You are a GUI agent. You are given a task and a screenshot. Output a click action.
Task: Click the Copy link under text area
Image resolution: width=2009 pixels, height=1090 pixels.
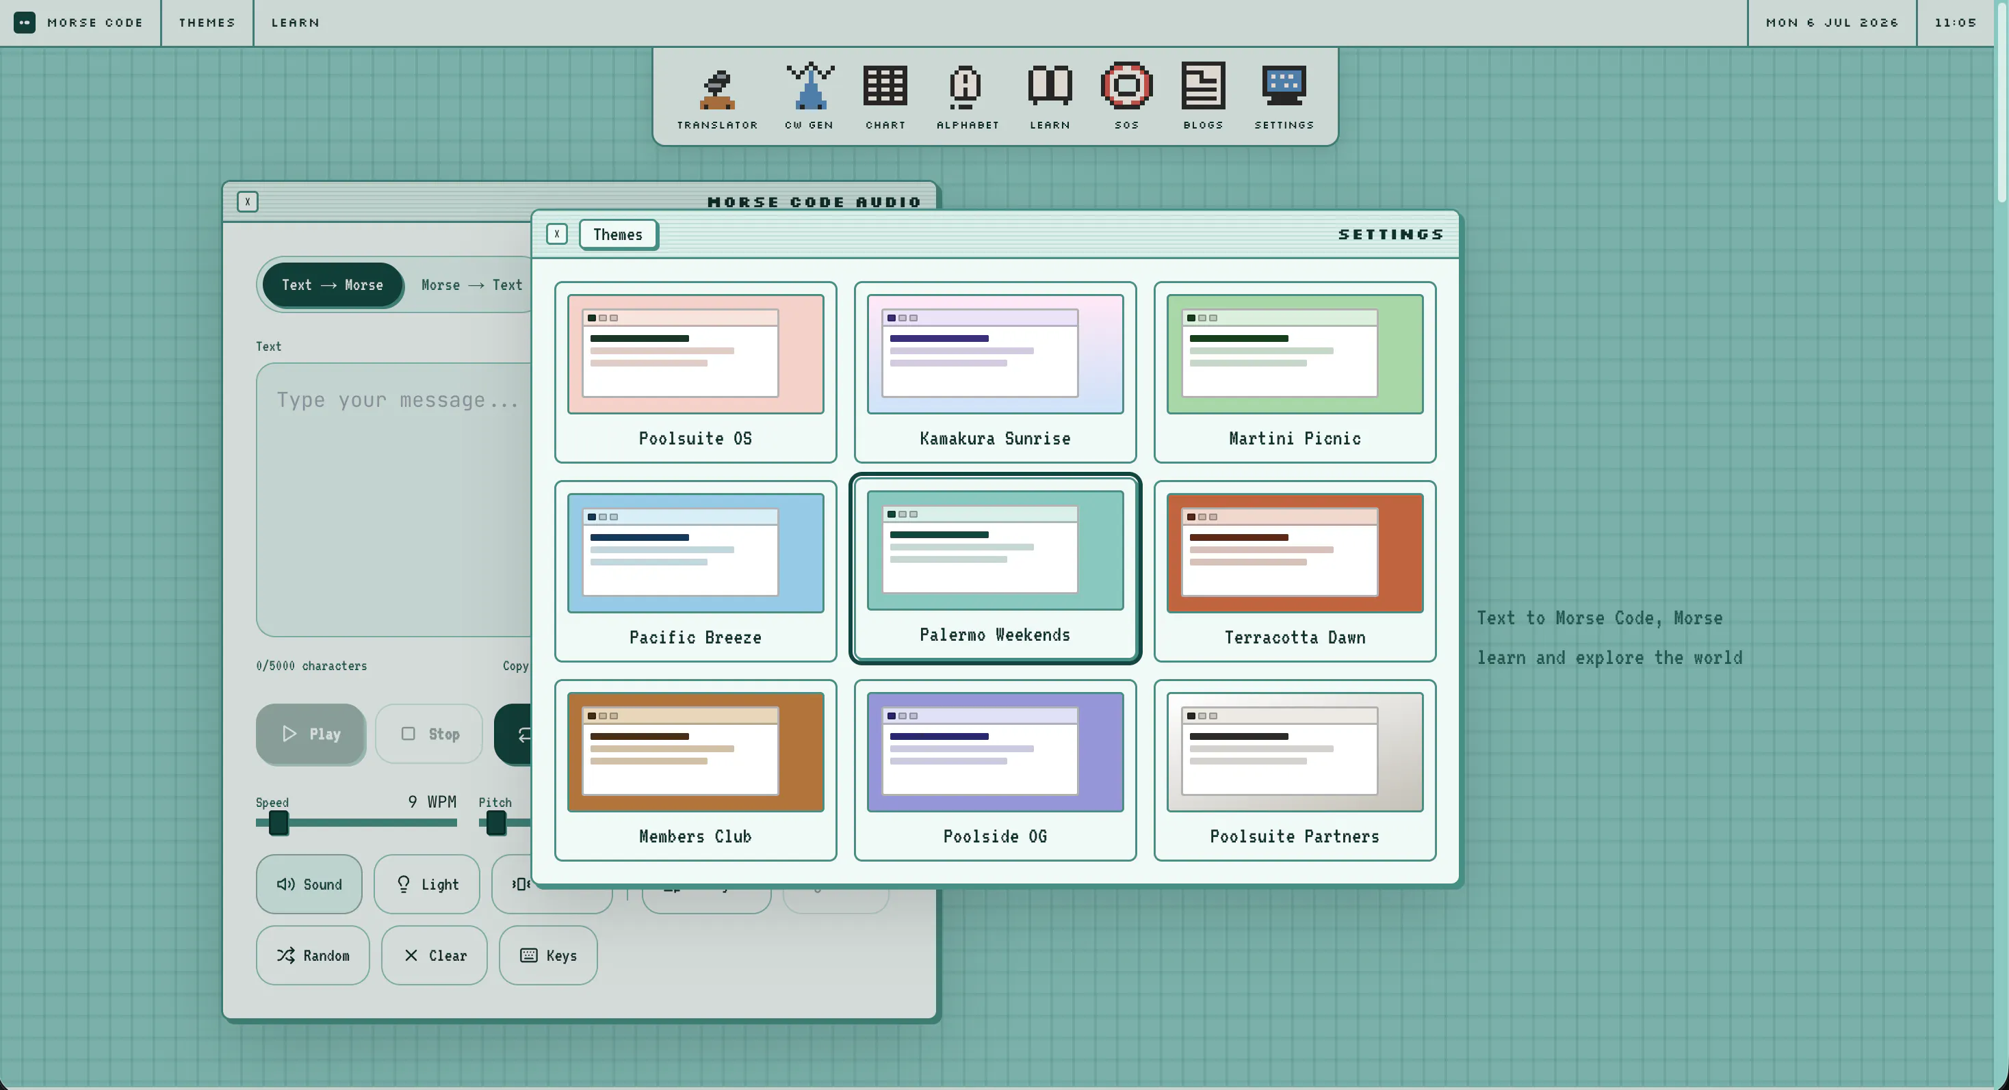pos(515,665)
